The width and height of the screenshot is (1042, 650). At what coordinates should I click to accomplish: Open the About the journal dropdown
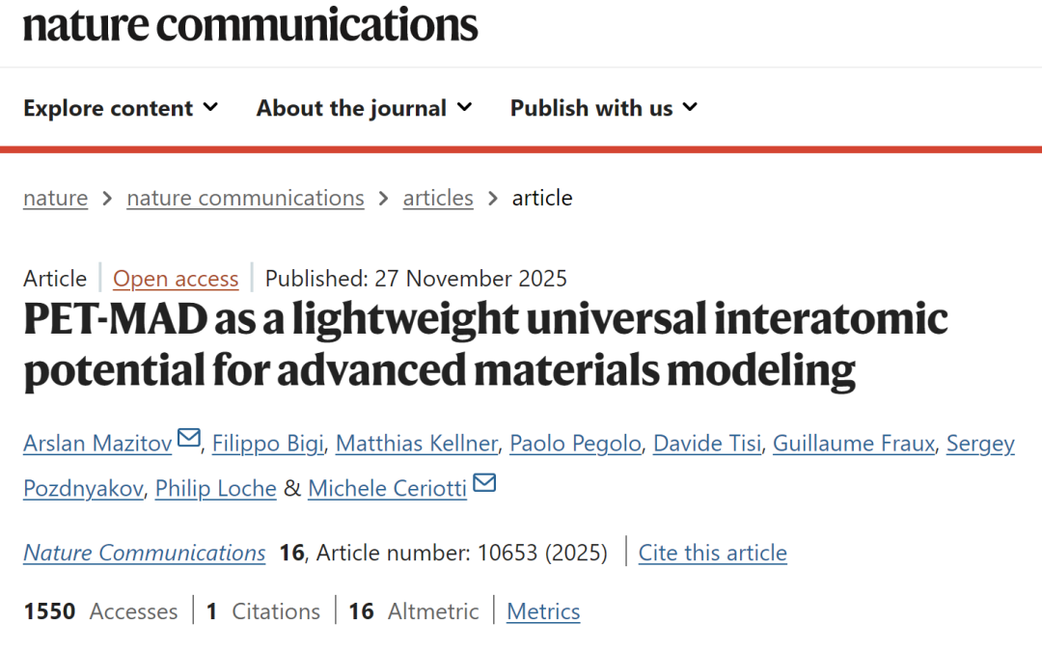tap(364, 108)
